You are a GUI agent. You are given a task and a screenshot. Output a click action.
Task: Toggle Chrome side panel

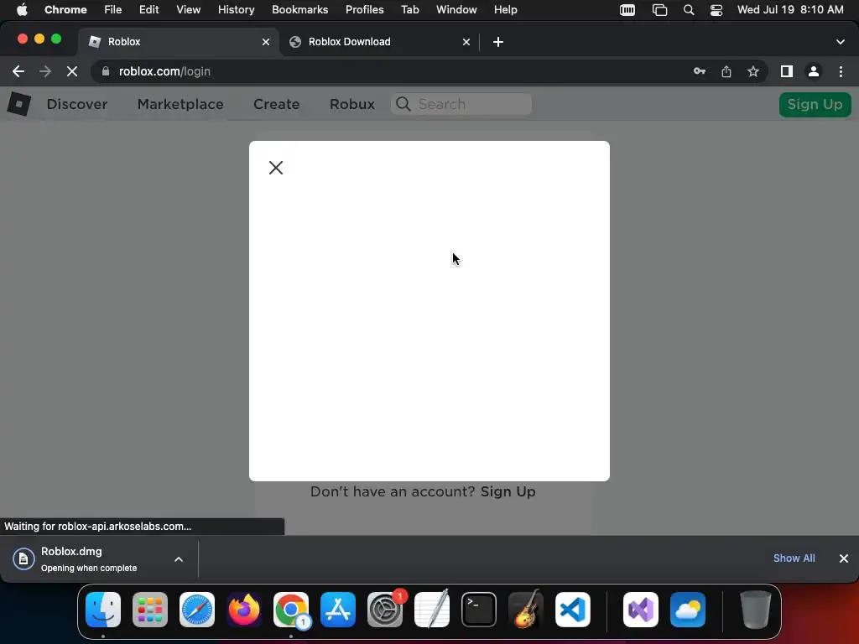(x=787, y=71)
